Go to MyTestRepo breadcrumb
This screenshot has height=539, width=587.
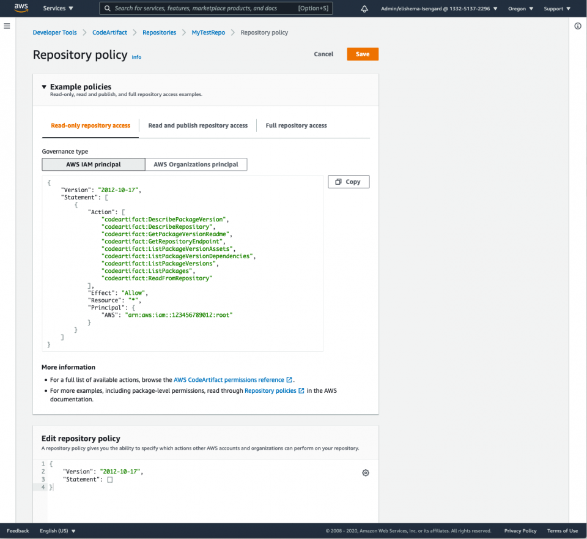pos(208,32)
